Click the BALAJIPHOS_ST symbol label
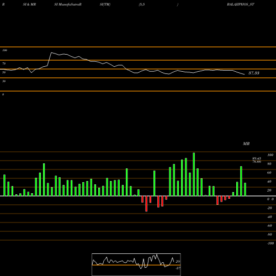The width and height of the screenshot is (276, 276). click(x=241, y=4)
